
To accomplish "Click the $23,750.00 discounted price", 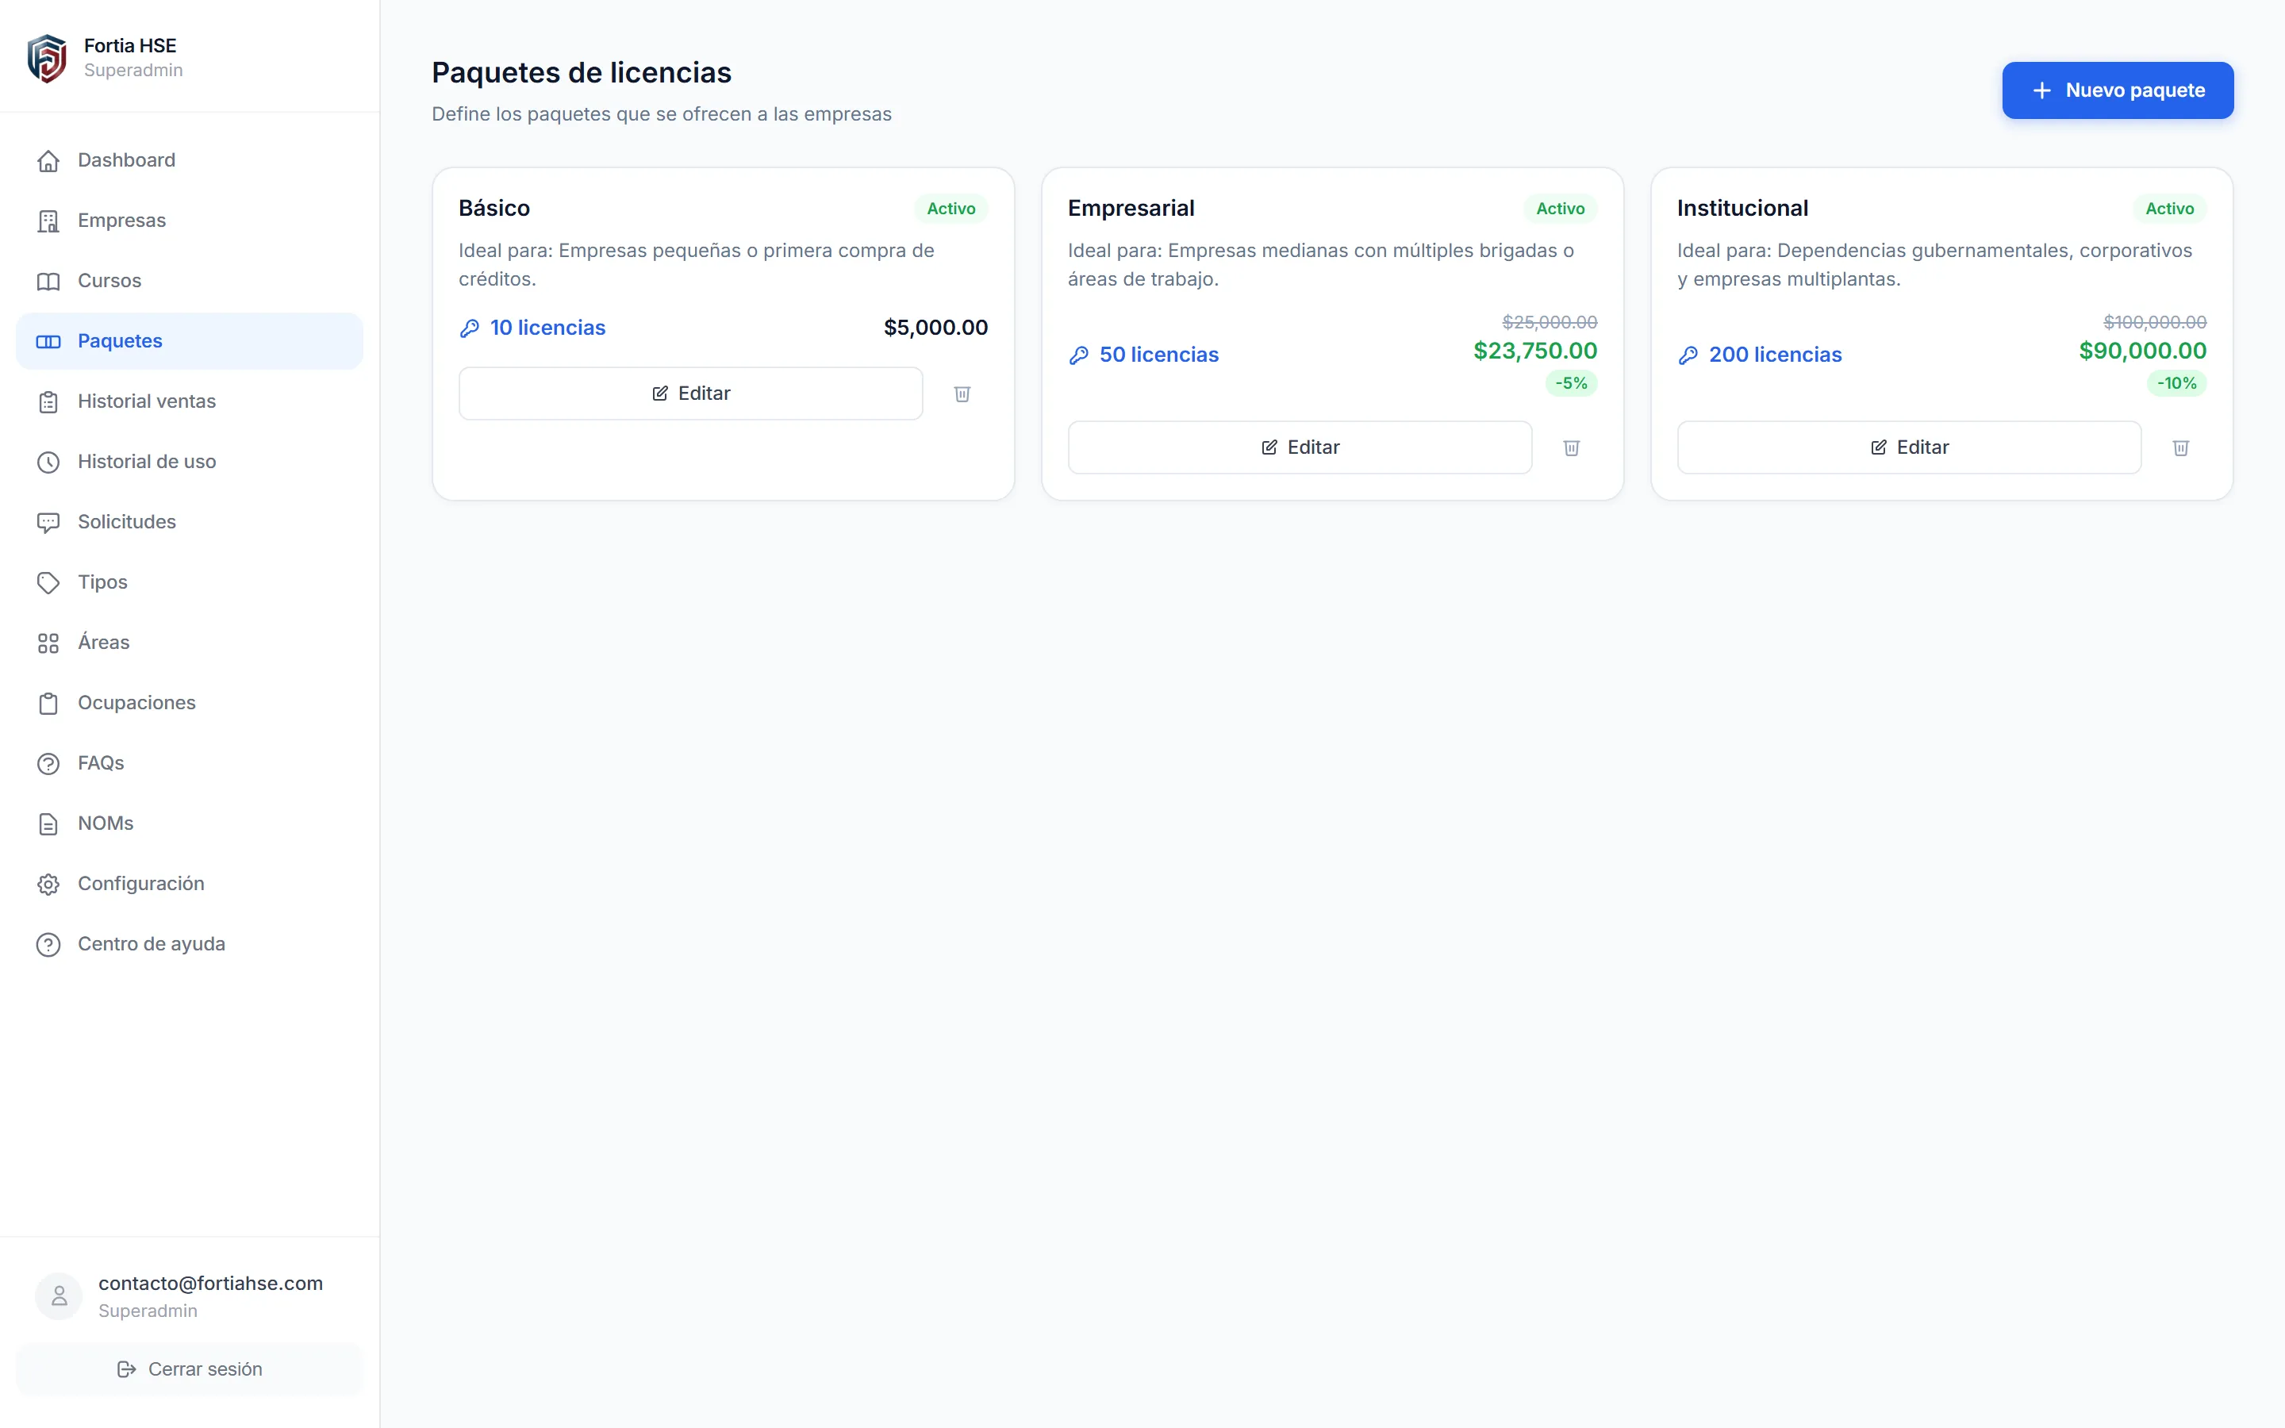I will click(1535, 351).
